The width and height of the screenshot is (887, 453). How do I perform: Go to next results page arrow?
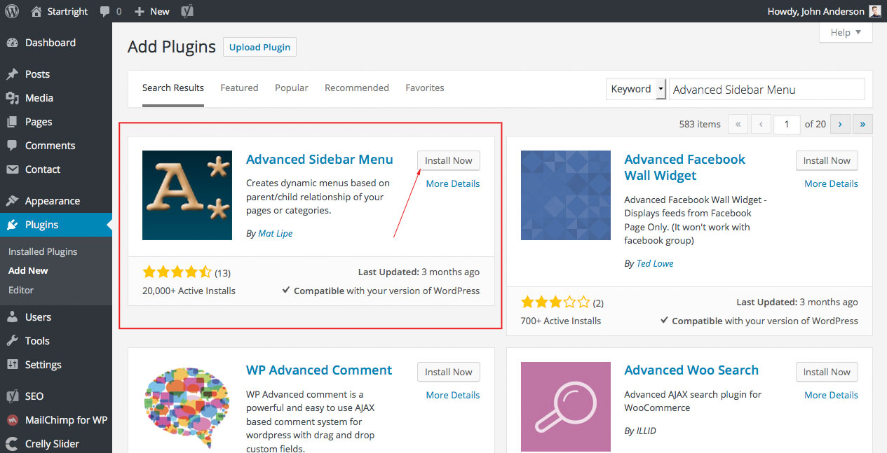pos(840,124)
